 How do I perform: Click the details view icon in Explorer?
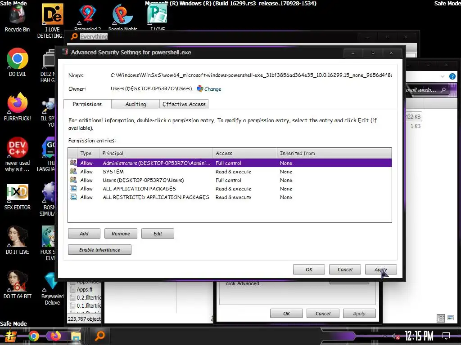(441, 318)
